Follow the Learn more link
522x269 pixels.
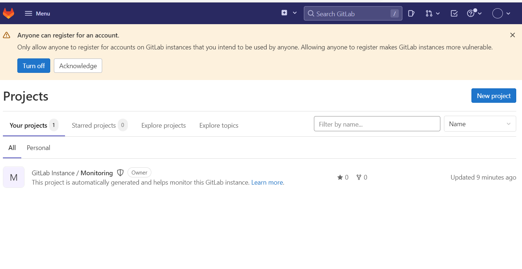267,182
